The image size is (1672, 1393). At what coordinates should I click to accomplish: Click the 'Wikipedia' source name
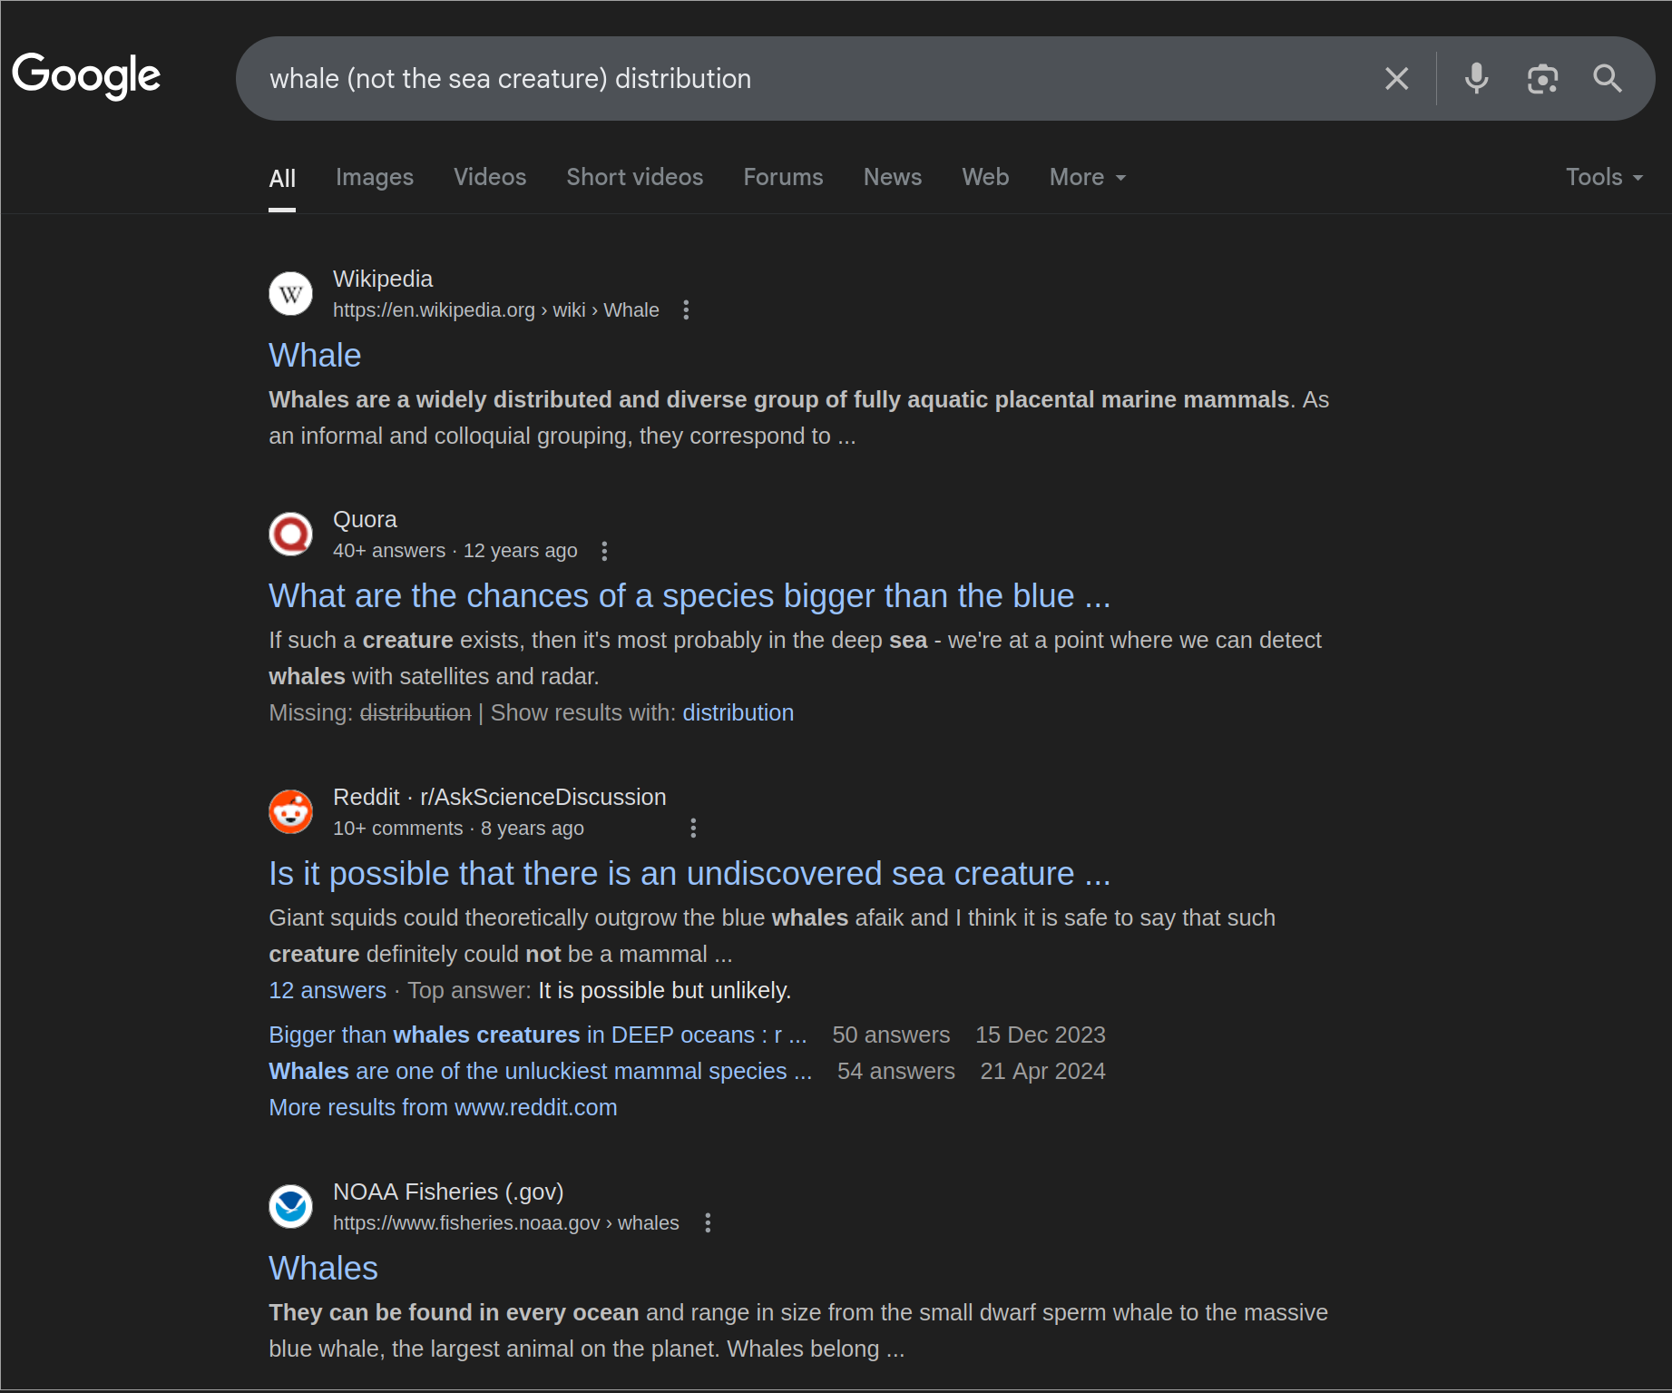(x=383, y=280)
